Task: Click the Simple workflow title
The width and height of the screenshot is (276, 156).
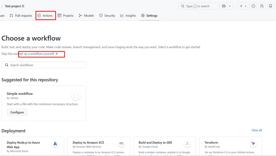Action: 20,94
